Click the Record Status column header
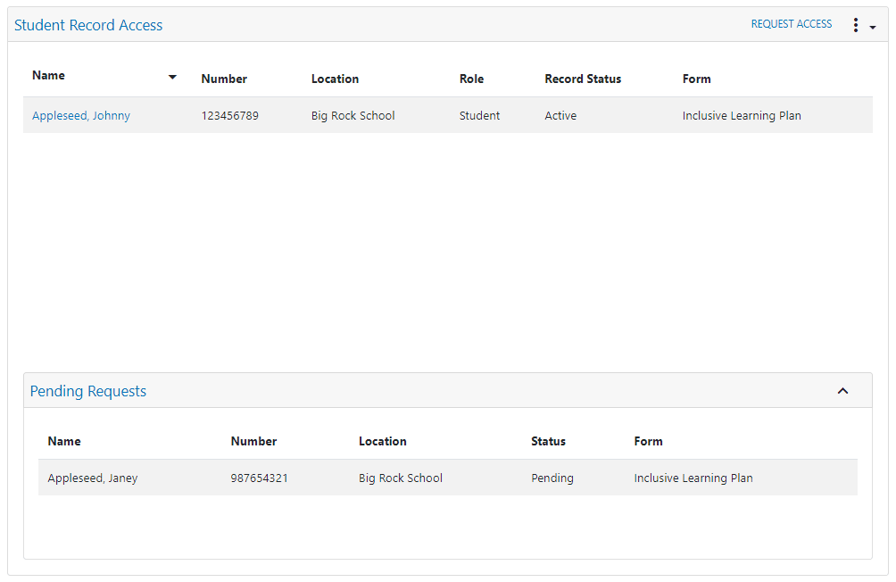 coord(583,79)
